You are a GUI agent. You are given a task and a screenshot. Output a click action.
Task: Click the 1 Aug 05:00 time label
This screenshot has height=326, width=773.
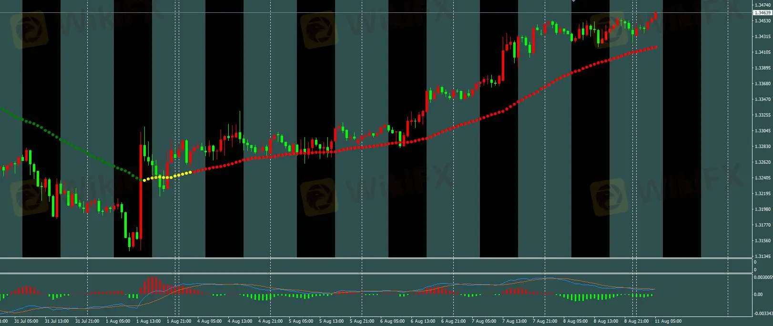click(118, 321)
